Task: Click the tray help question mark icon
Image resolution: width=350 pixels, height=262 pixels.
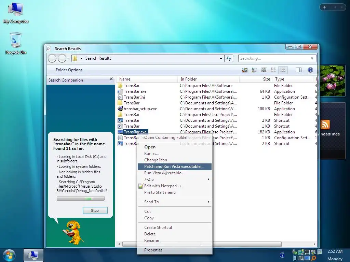Action: [282, 255]
